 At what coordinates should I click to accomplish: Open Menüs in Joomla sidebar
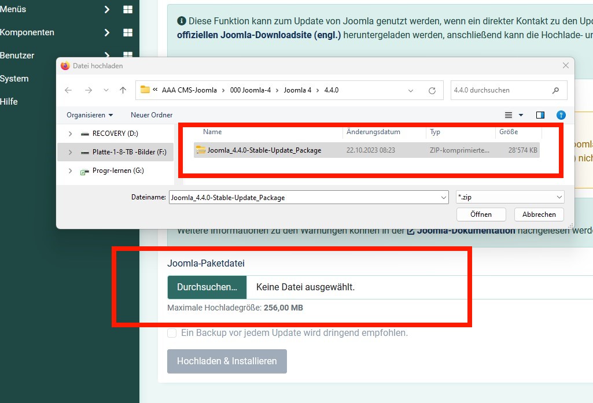point(13,9)
